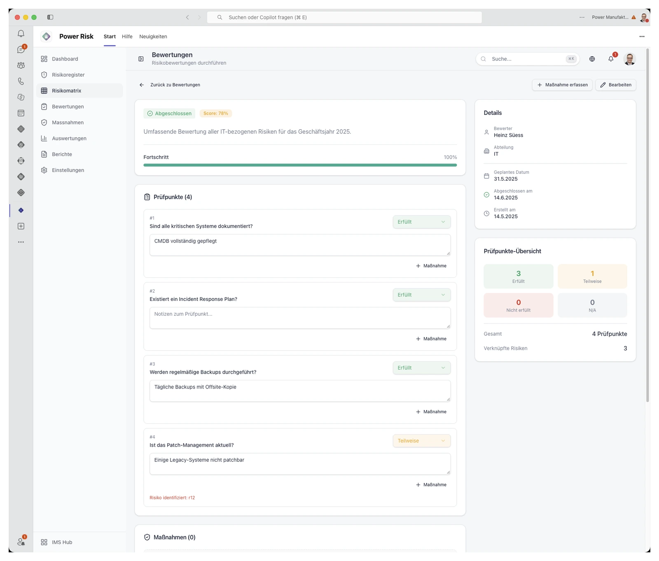The width and height of the screenshot is (659, 561).
Task: Open Auswertungen in sidebar
Action: (x=79, y=138)
